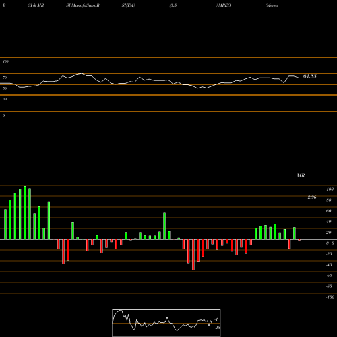Image resolution: width=337 pixels, height=337 pixels.
Task: Click the MR axis label -60
Action: point(329,276)
